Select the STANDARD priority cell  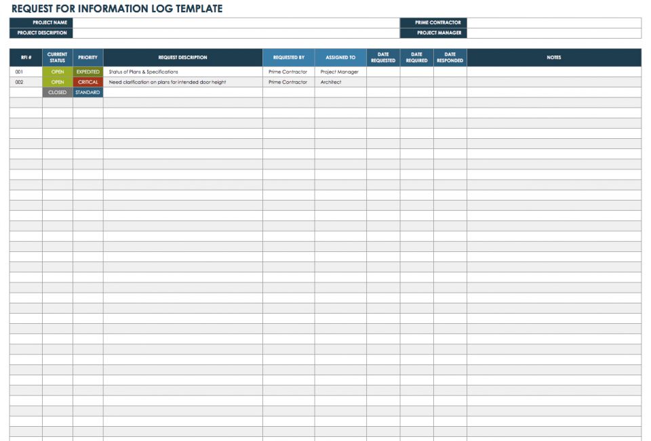[x=88, y=93]
